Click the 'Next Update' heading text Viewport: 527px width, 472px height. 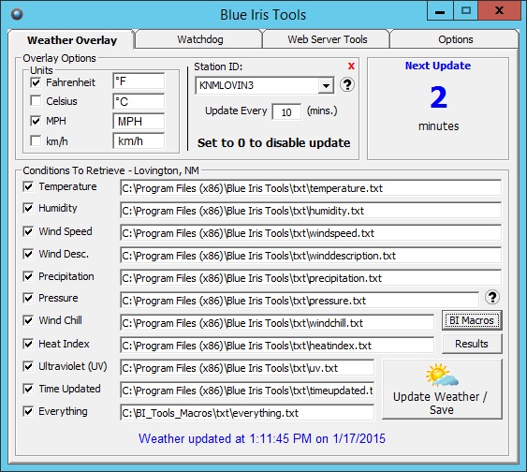(438, 66)
